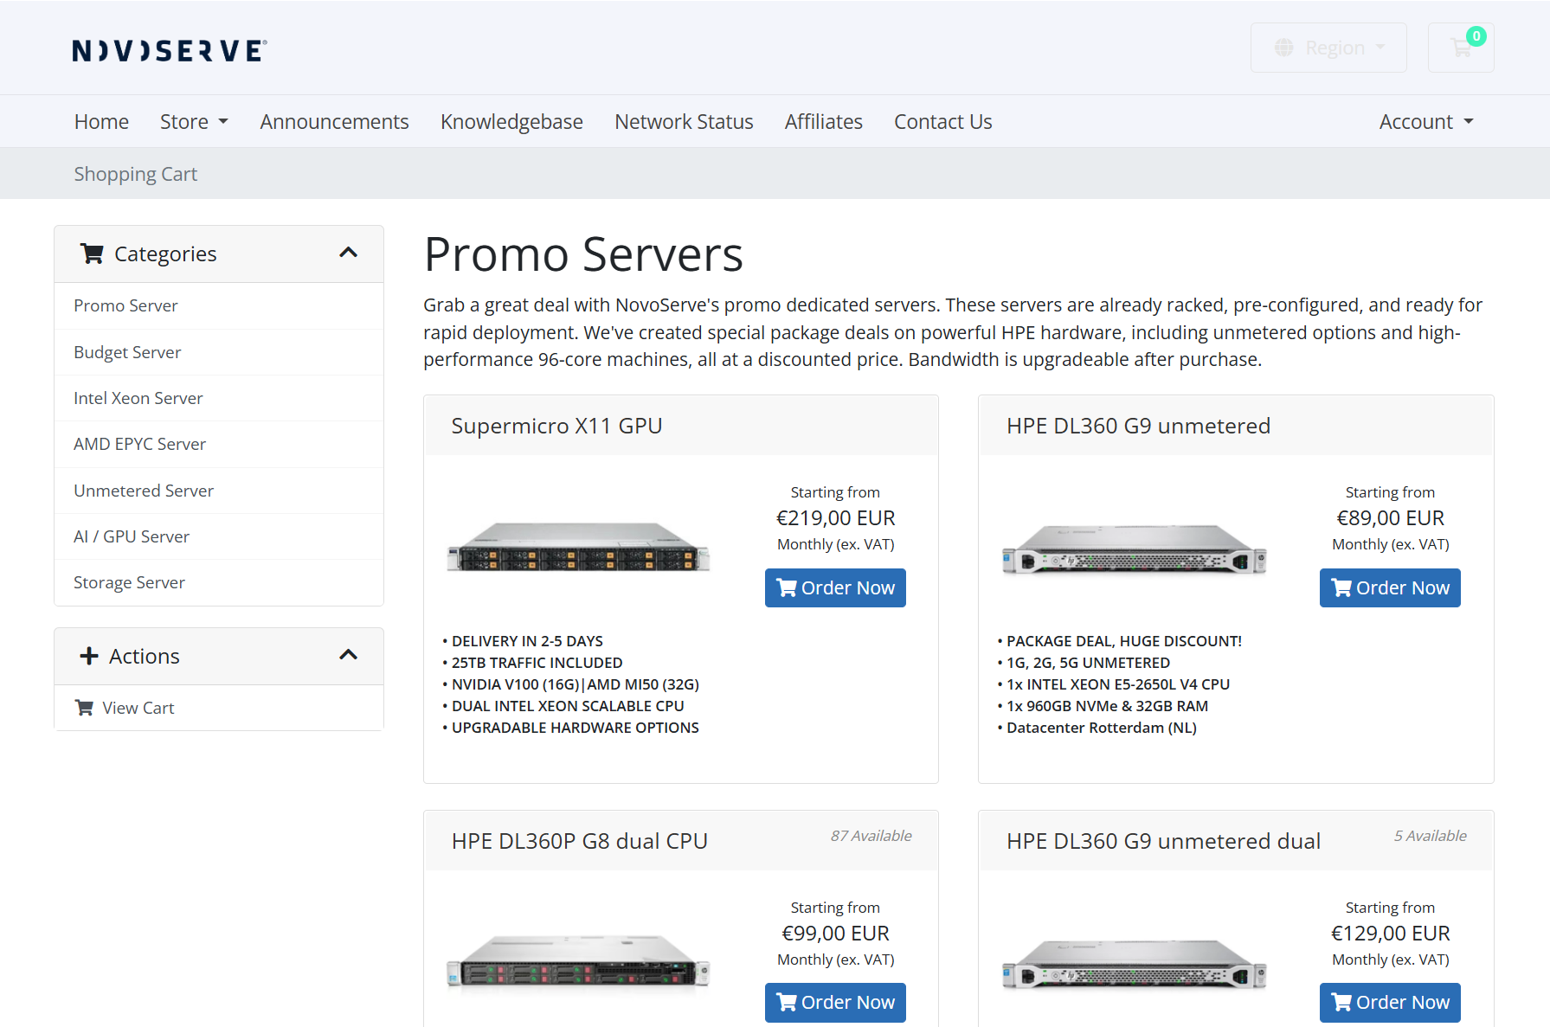Collapse the Categories panel chevron
Viewport: 1550px width, 1027px height.
348,253
